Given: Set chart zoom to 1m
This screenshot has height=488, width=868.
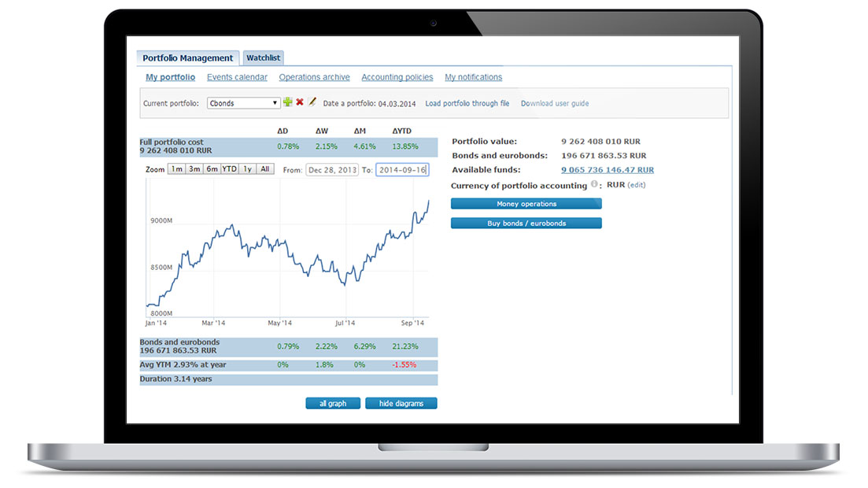Looking at the screenshot, I should pyautogui.click(x=176, y=169).
